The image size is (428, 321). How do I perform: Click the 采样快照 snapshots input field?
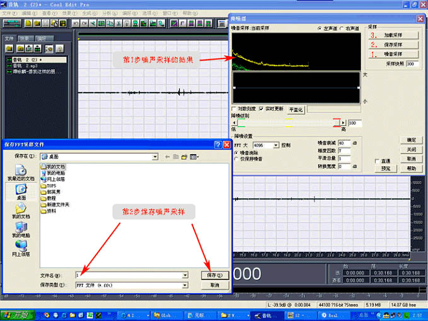(412, 64)
